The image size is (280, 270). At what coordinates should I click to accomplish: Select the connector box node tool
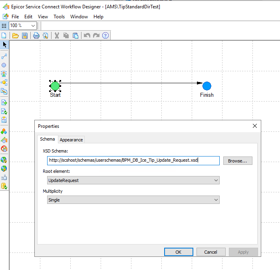(4, 178)
